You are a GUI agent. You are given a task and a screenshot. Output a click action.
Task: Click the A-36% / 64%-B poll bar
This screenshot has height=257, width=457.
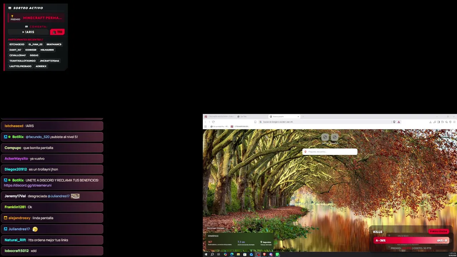pyautogui.click(x=411, y=241)
